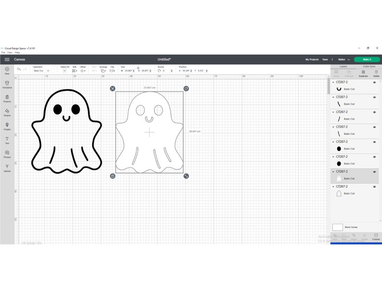This screenshot has width=382, height=307.
Task: Open the Maker machine dropdown
Action: point(344,60)
